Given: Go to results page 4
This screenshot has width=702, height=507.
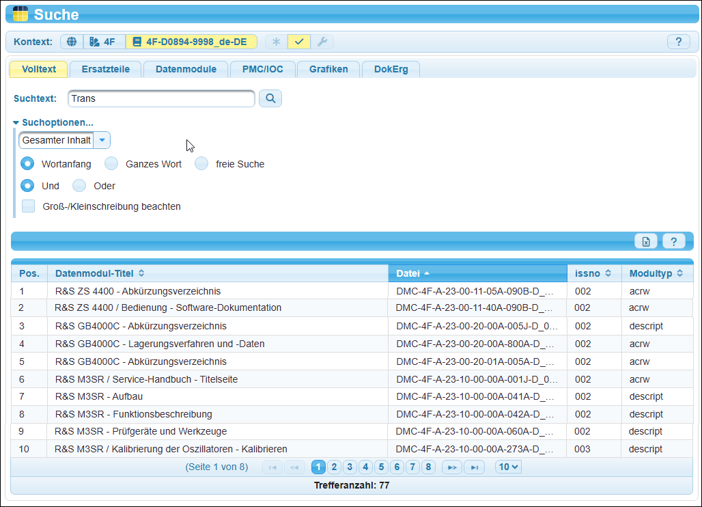Looking at the screenshot, I should point(365,467).
